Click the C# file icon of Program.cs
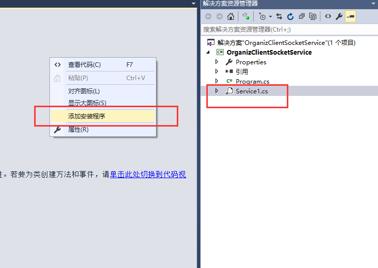 (x=229, y=81)
